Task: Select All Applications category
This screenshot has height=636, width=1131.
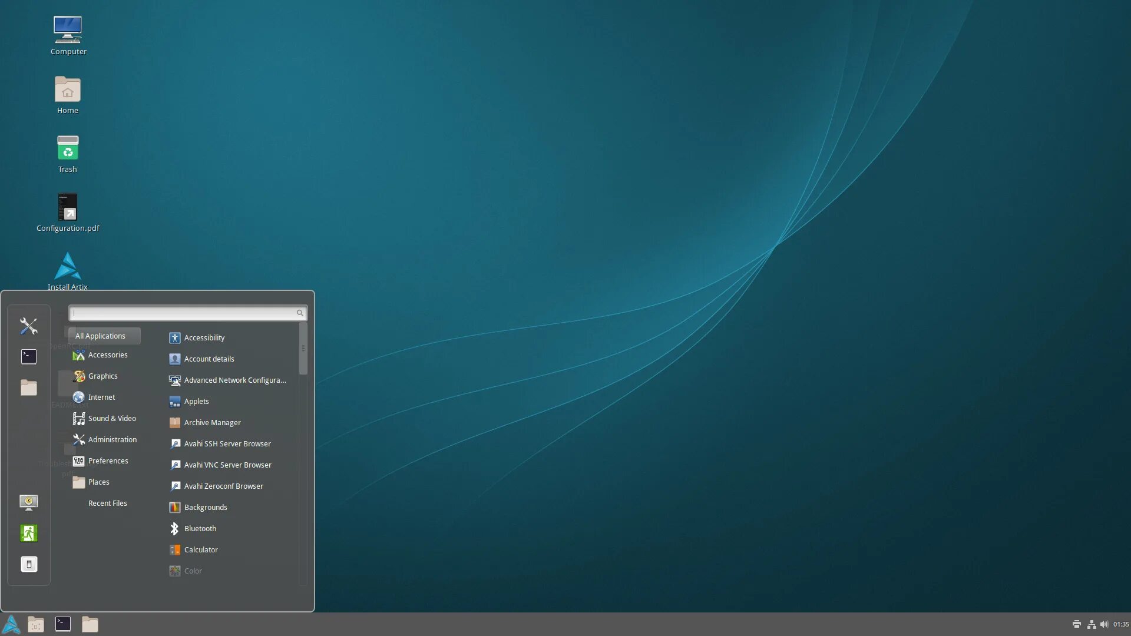Action: [104, 336]
